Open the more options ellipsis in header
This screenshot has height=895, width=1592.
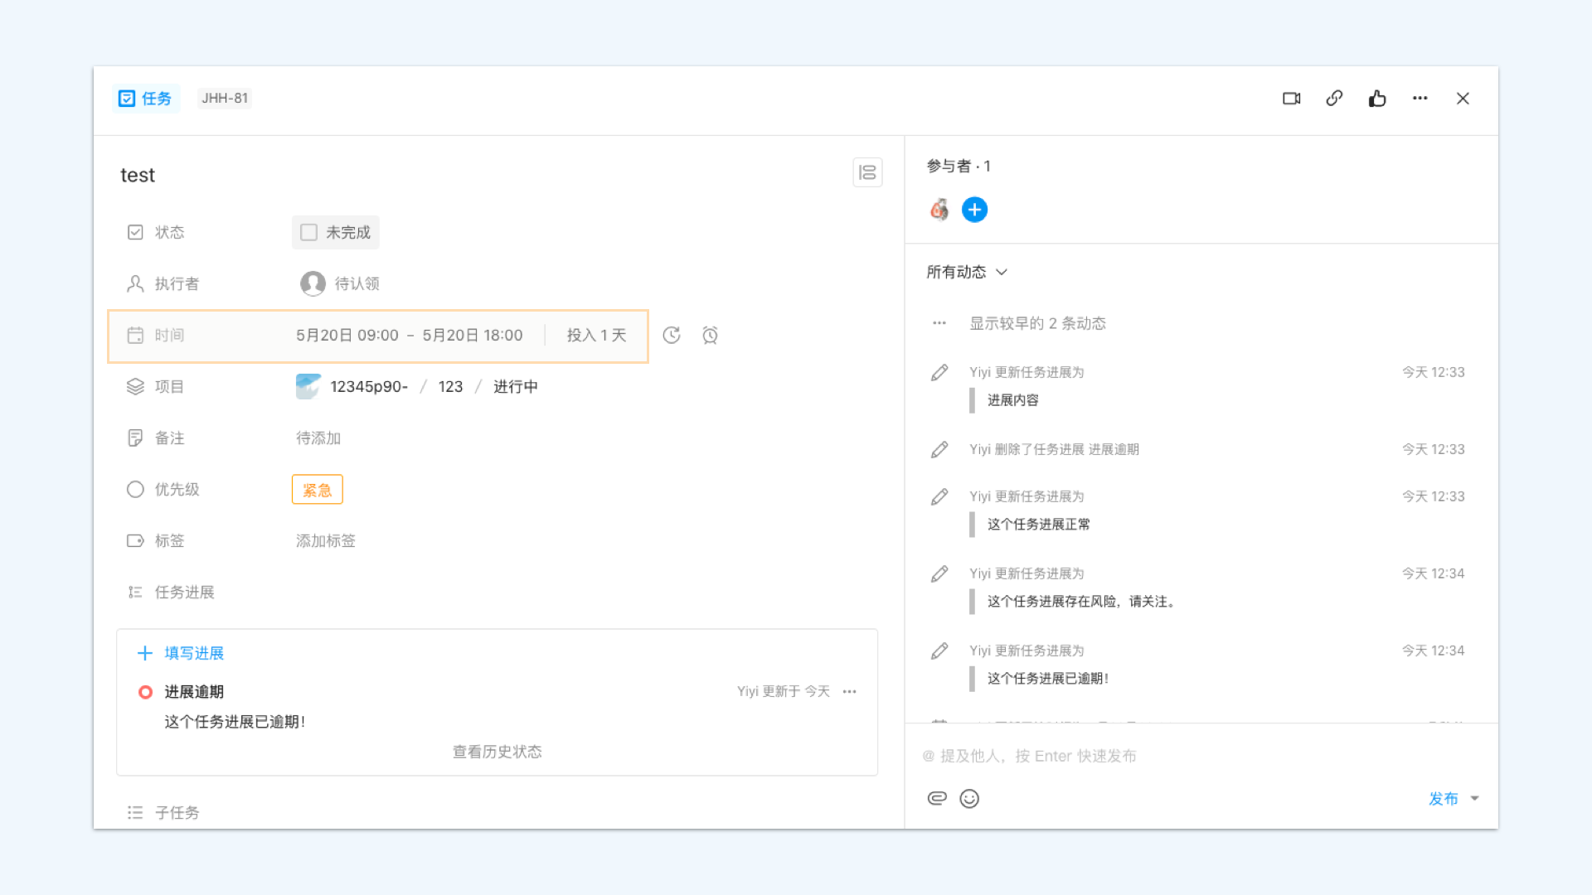click(1420, 99)
